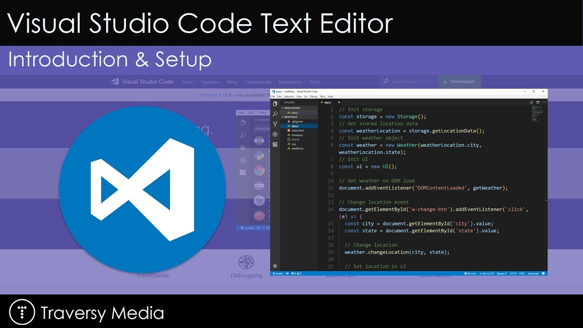The width and height of the screenshot is (583, 328).
Task: Open test.txt in the explorer
Action: (x=299, y=139)
